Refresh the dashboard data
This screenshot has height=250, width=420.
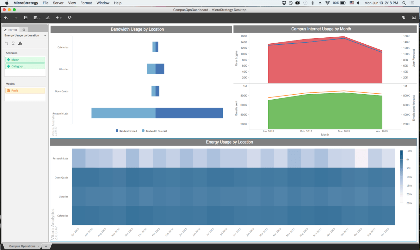click(x=70, y=18)
